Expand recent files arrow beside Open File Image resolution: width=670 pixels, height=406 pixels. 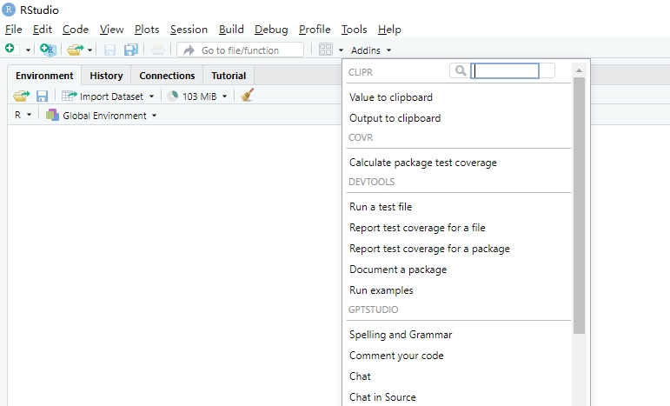[x=90, y=50]
